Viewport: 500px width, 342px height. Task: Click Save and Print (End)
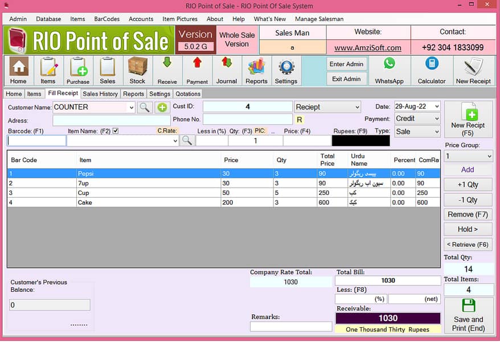click(x=468, y=316)
